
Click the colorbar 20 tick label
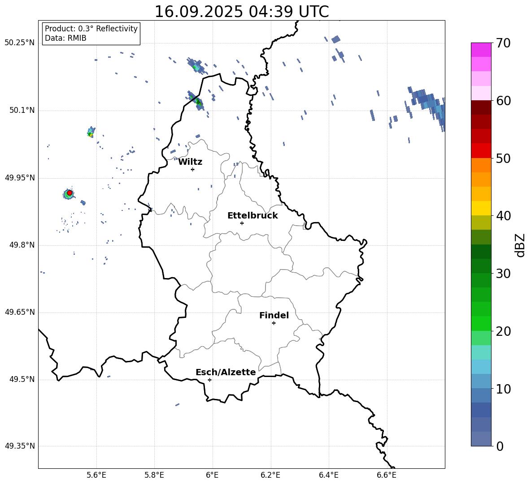click(503, 331)
